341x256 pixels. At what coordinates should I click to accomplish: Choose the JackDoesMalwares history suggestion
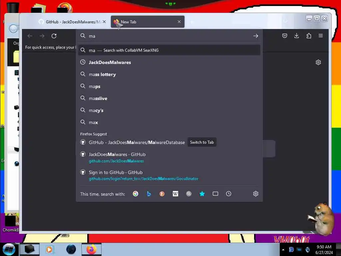(x=169, y=62)
